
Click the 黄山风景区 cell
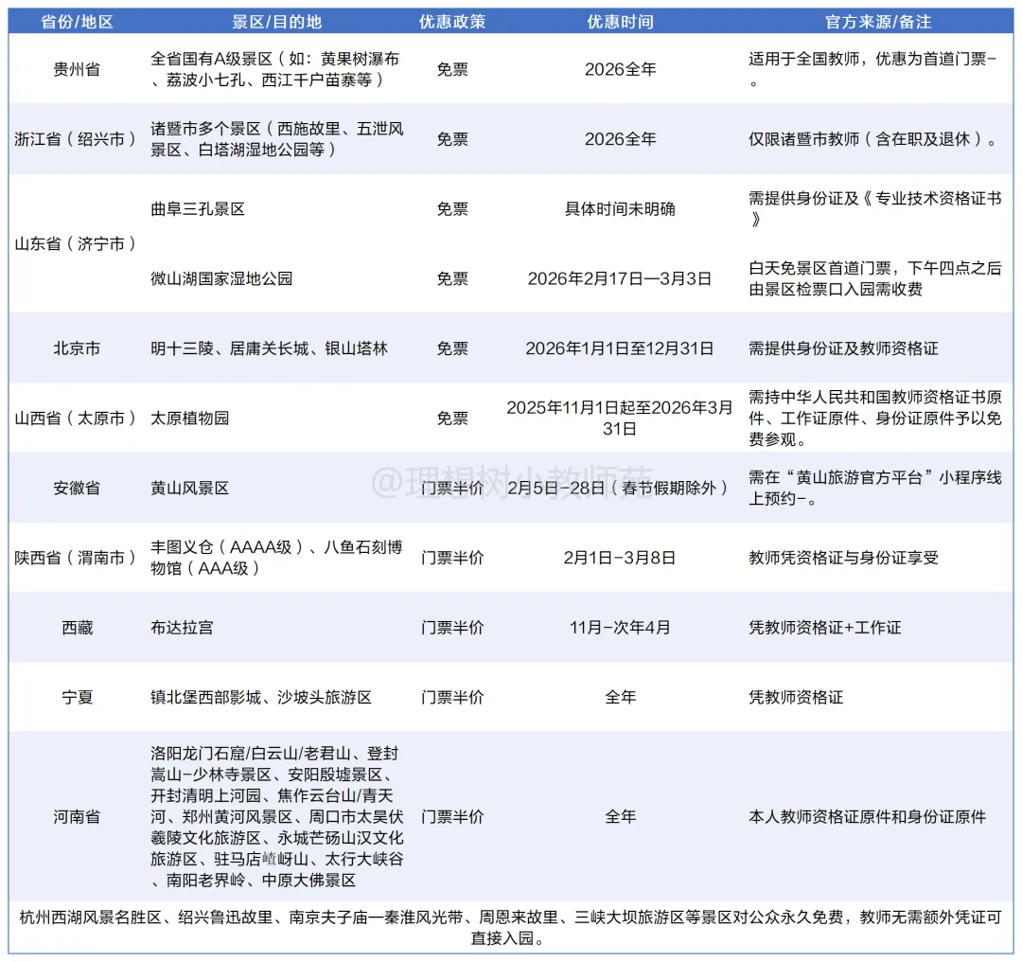[189, 488]
